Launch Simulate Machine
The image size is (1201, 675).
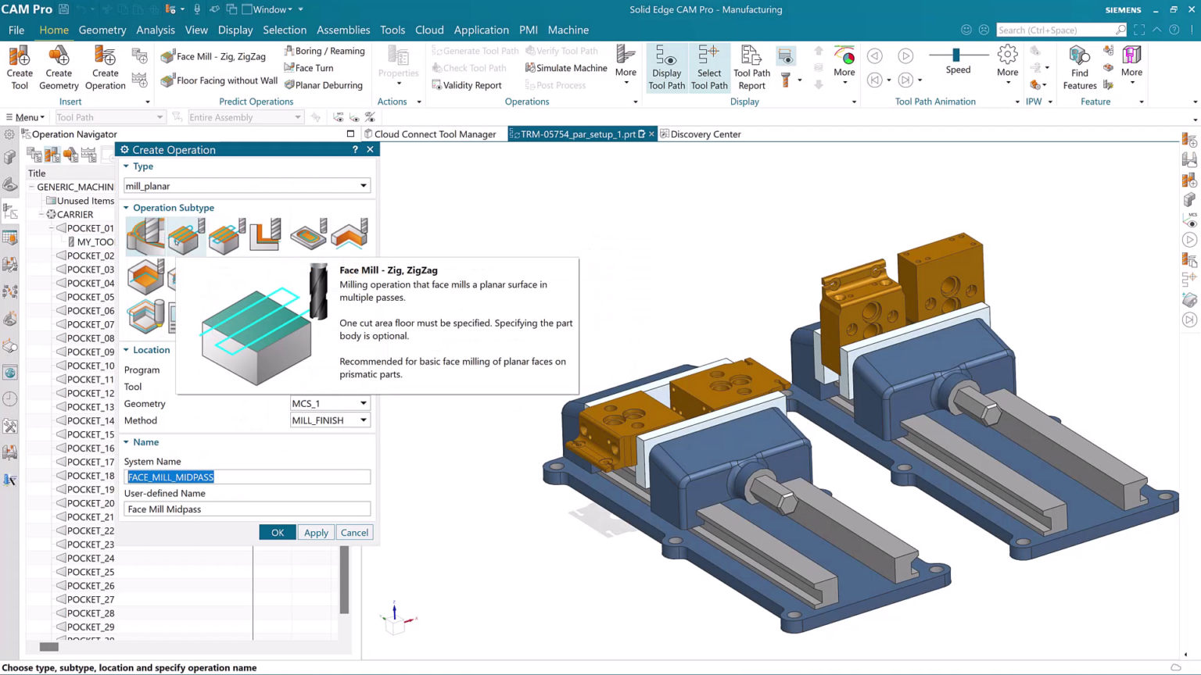coord(565,68)
